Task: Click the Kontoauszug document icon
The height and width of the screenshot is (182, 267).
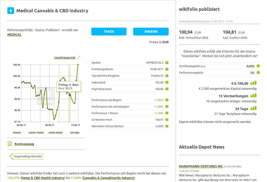Action: (10, 144)
